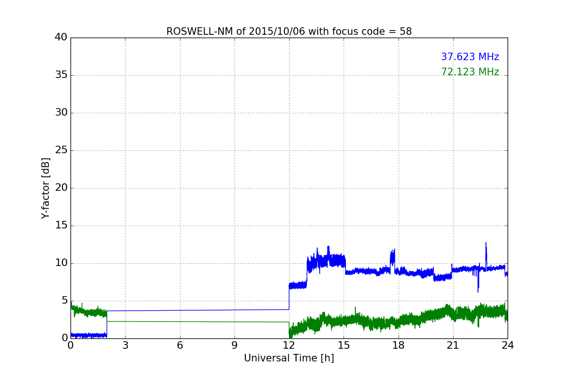
Task: Click the y-axis tick label 5
Action: click(64, 301)
